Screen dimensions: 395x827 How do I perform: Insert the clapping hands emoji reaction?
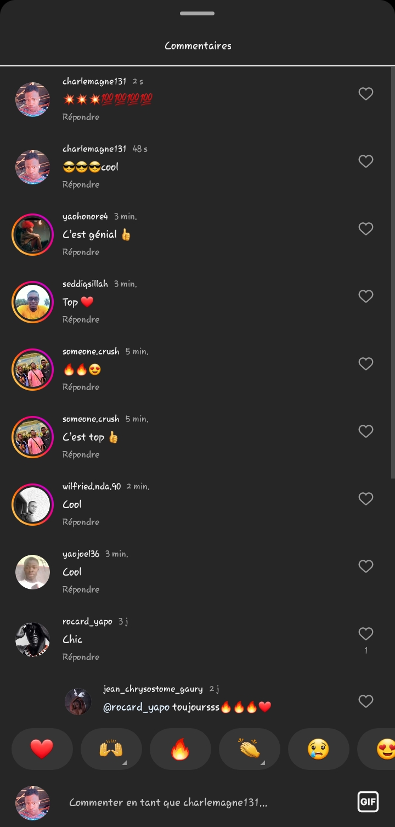[x=249, y=749]
